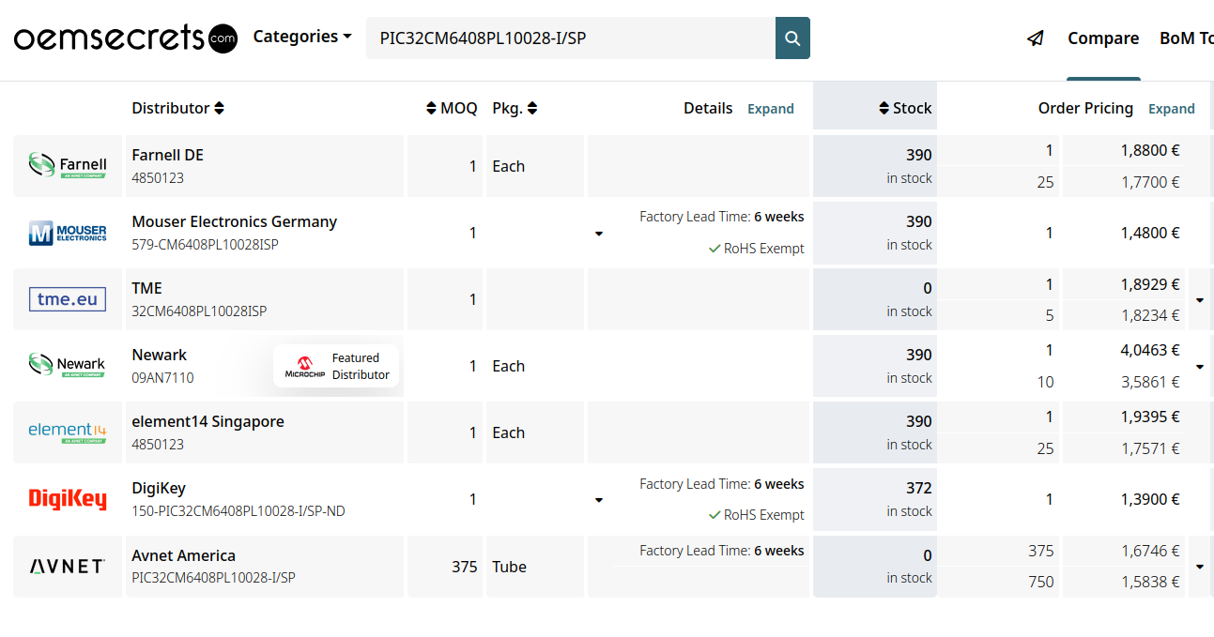Open the Categories dropdown menu
This screenshot has width=1214, height=637.
click(301, 37)
